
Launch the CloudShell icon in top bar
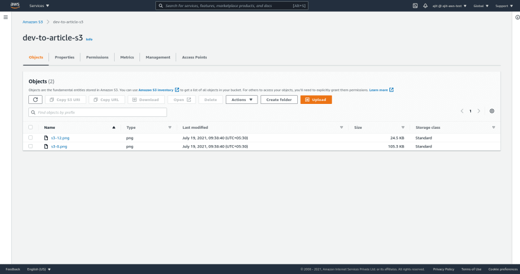415,6
